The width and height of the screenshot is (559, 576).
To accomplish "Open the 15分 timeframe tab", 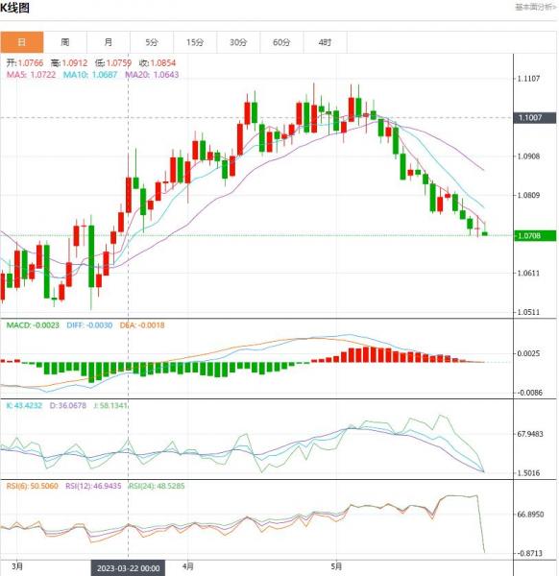I will [x=195, y=42].
